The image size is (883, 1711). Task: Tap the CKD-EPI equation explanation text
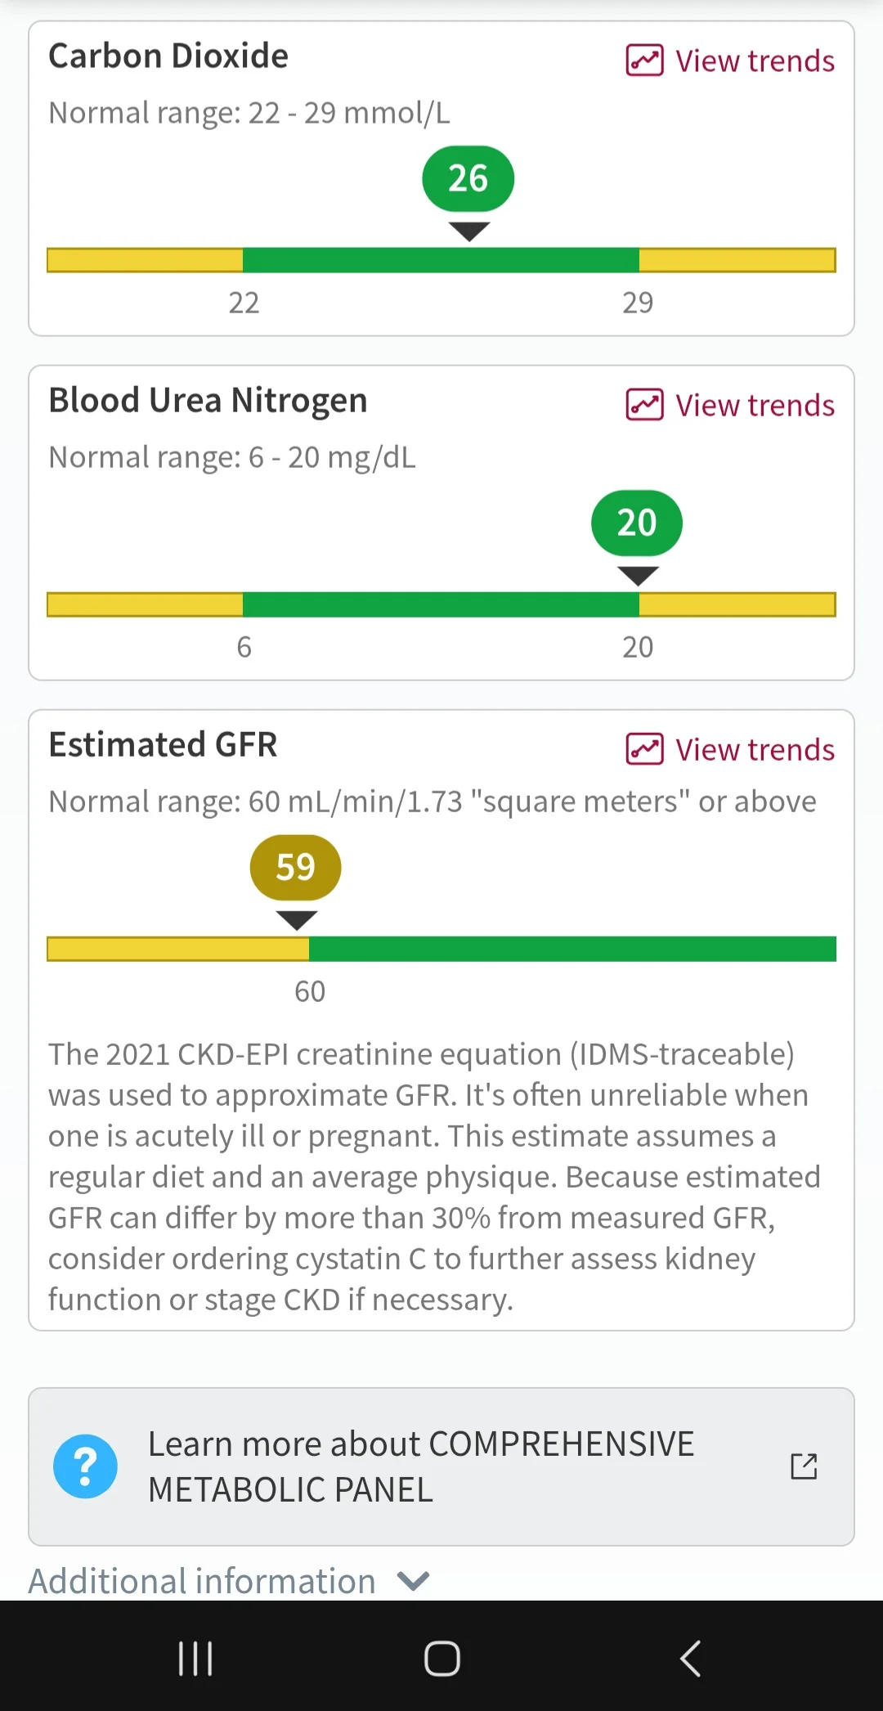tap(434, 1177)
